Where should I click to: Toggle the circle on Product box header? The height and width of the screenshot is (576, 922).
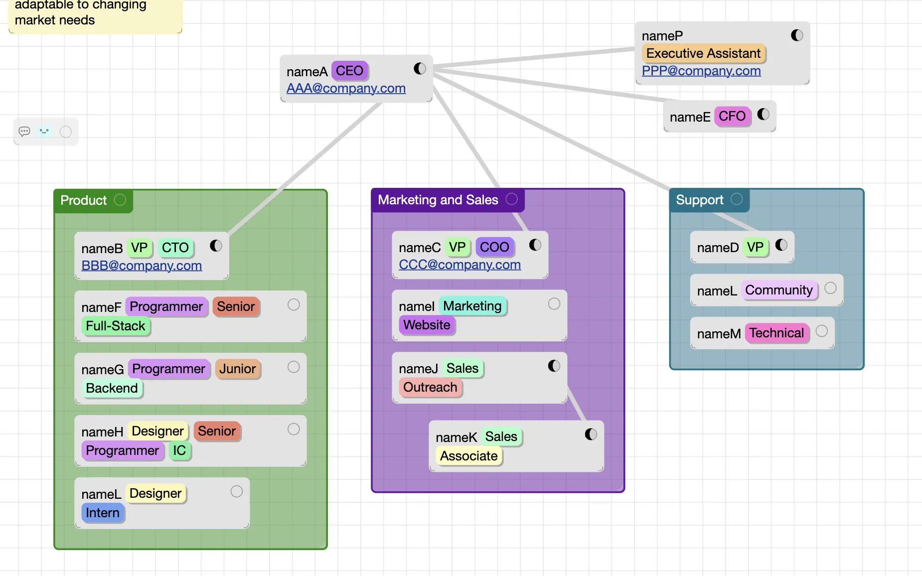pyautogui.click(x=120, y=200)
